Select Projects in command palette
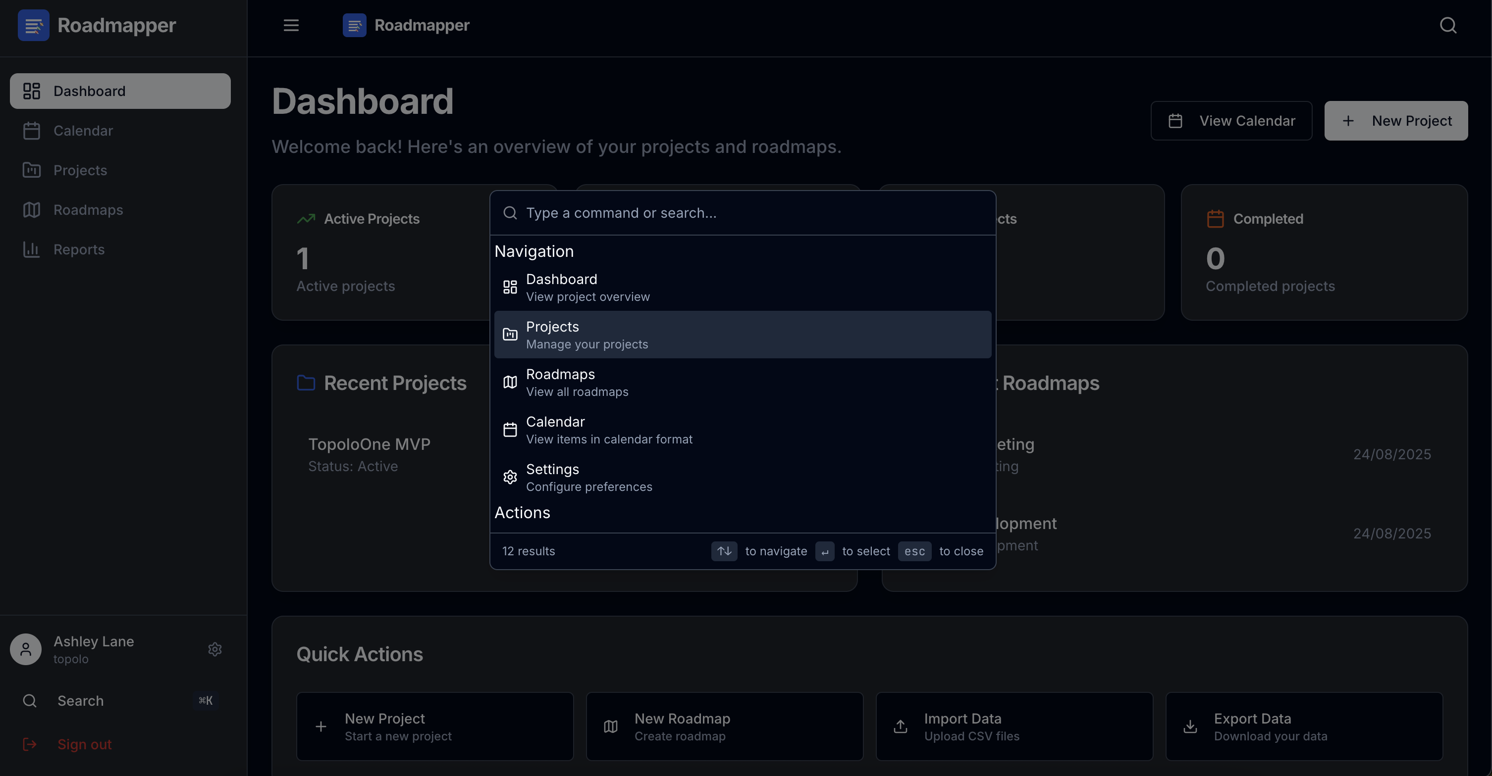This screenshot has width=1492, height=776. point(742,335)
